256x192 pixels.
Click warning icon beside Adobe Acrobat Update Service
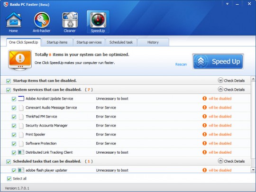(x=205, y=99)
